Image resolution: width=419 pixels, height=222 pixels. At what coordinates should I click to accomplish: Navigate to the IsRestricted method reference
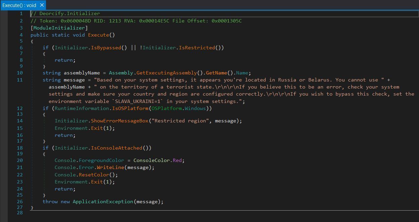pyautogui.click(x=197, y=48)
